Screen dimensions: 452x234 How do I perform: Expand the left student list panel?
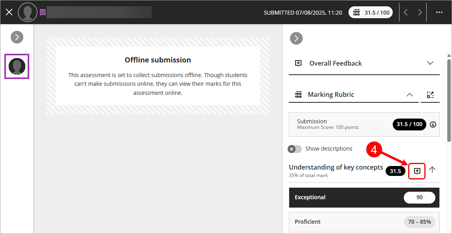point(17,37)
